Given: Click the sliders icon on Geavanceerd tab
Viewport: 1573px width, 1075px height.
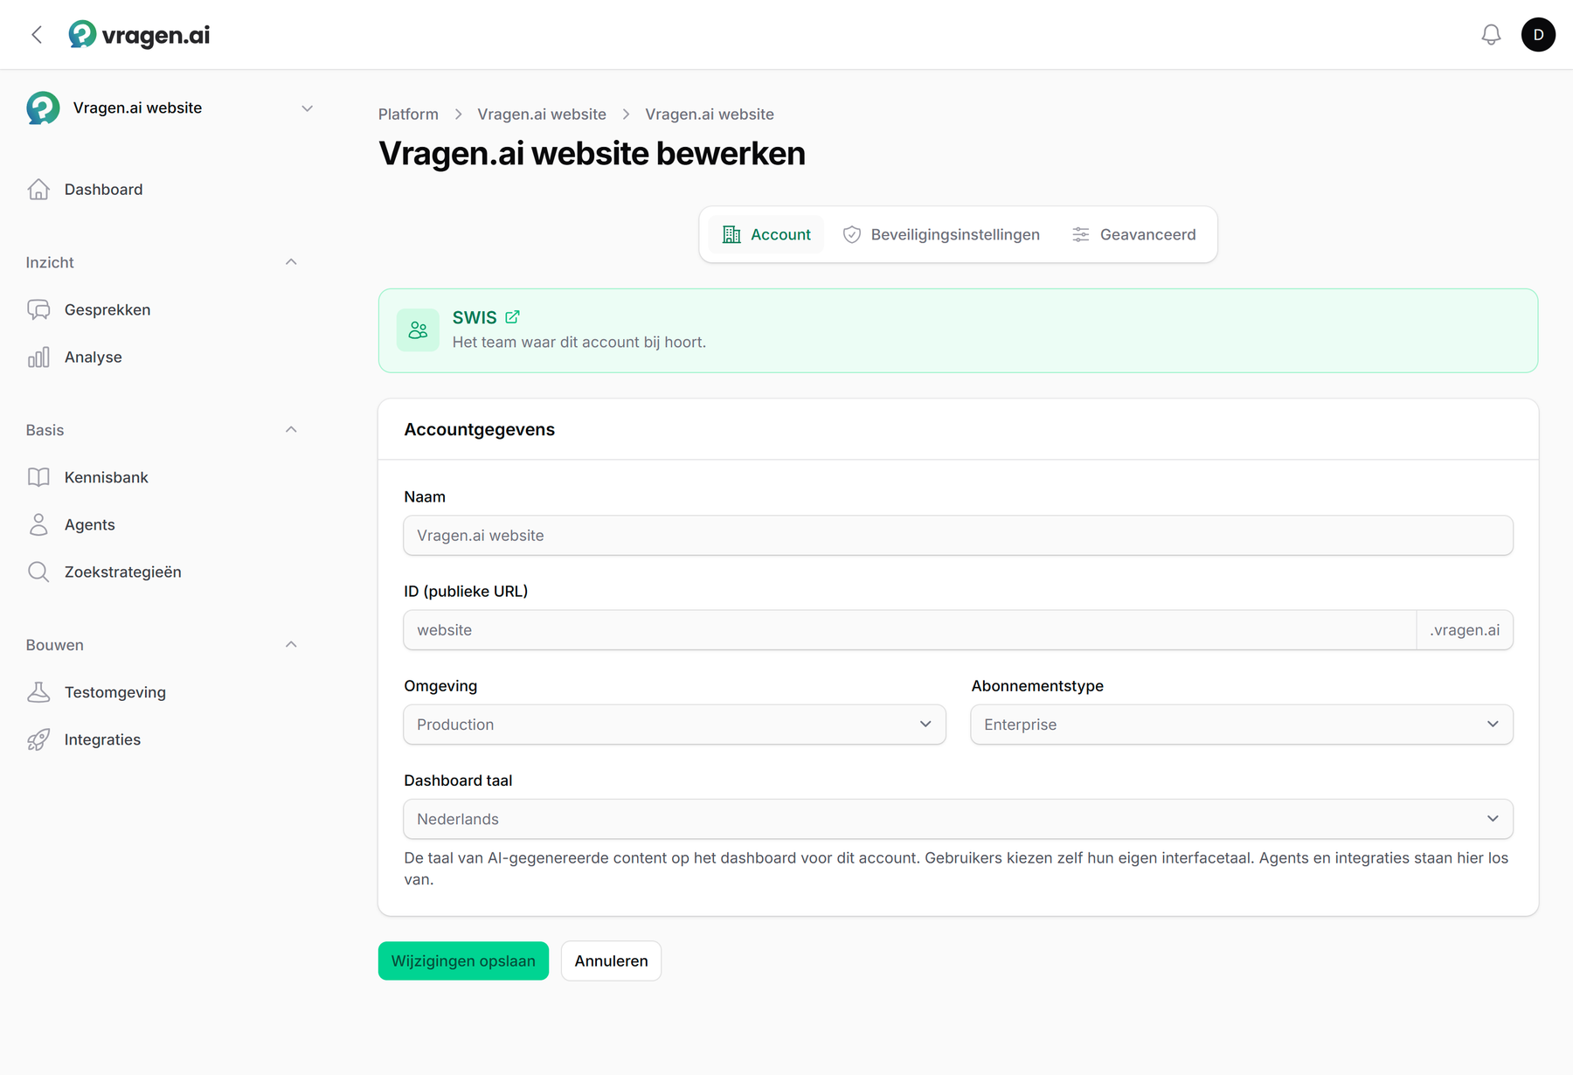Looking at the screenshot, I should click(1081, 234).
